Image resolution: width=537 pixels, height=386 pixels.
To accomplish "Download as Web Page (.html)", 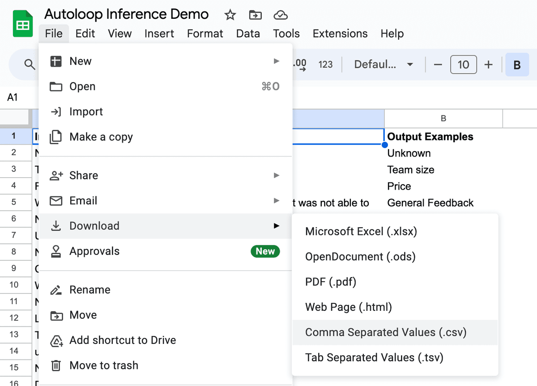I will pos(395,307).
